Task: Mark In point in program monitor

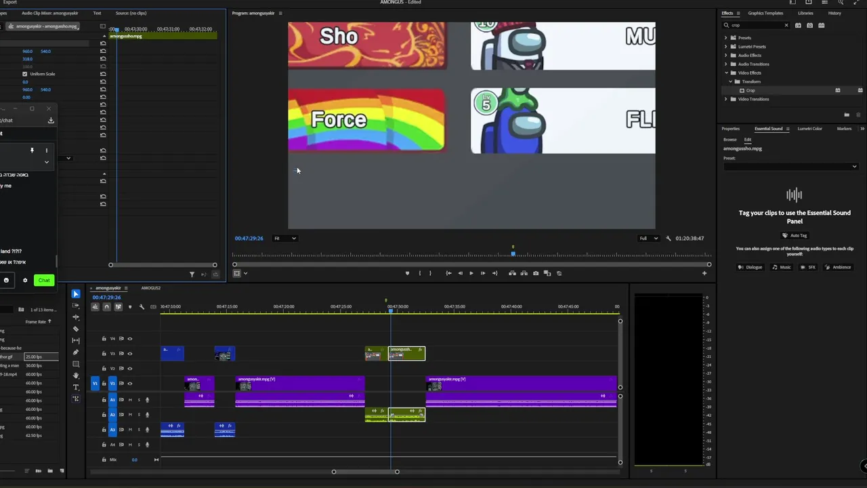Action: click(419, 273)
